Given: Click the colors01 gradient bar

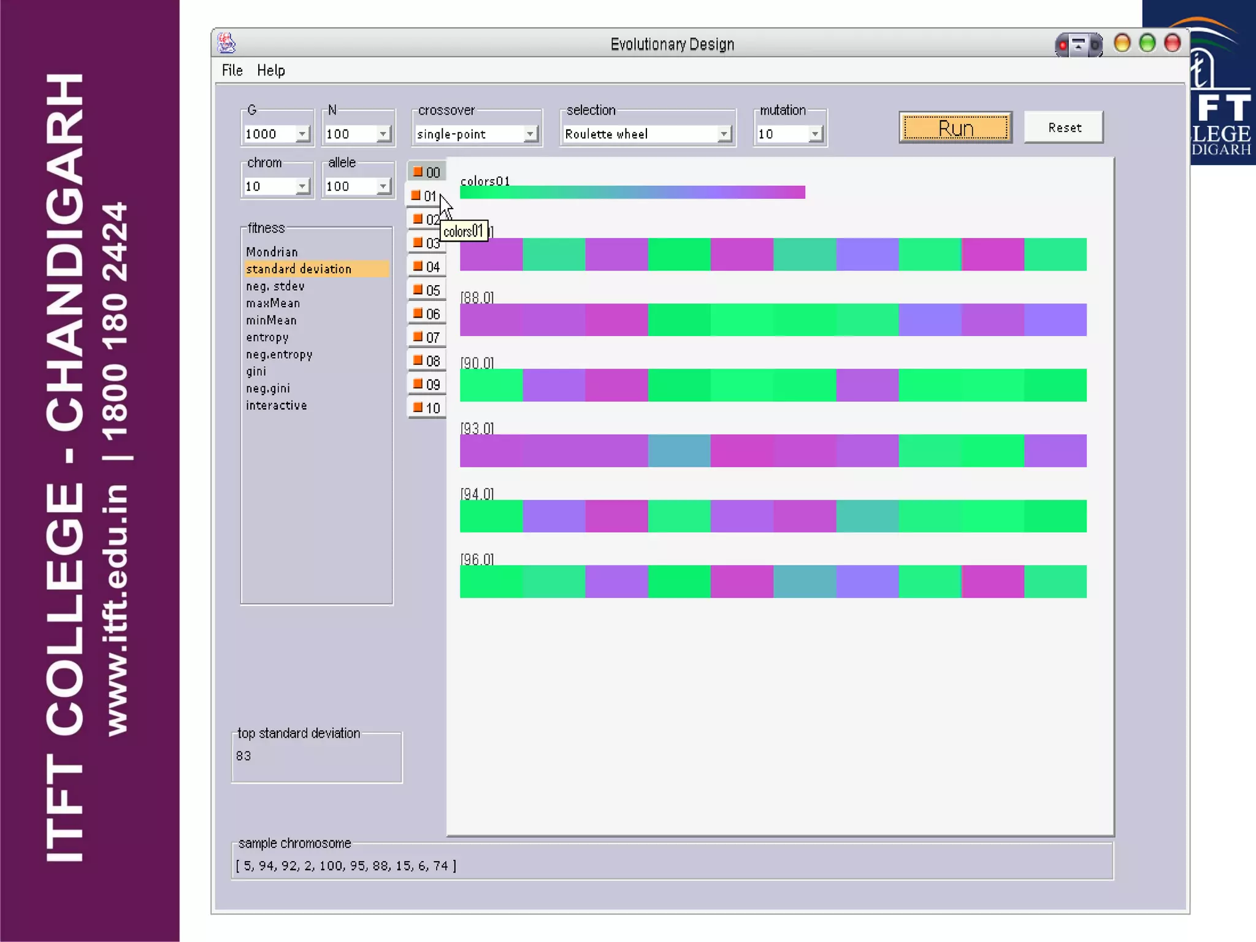Looking at the screenshot, I should (x=632, y=193).
